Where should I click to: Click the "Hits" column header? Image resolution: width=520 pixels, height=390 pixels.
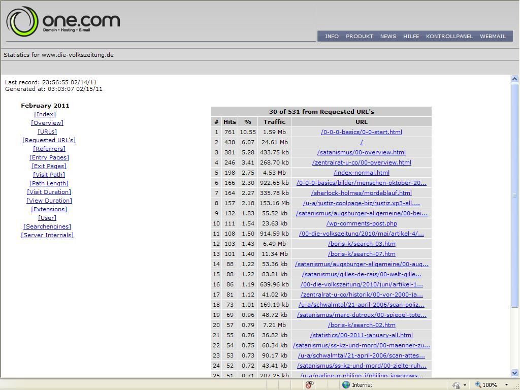point(230,122)
